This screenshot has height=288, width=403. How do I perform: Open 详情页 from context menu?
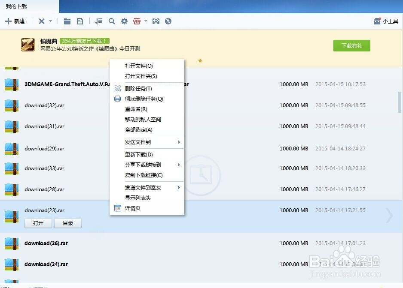[147, 208]
